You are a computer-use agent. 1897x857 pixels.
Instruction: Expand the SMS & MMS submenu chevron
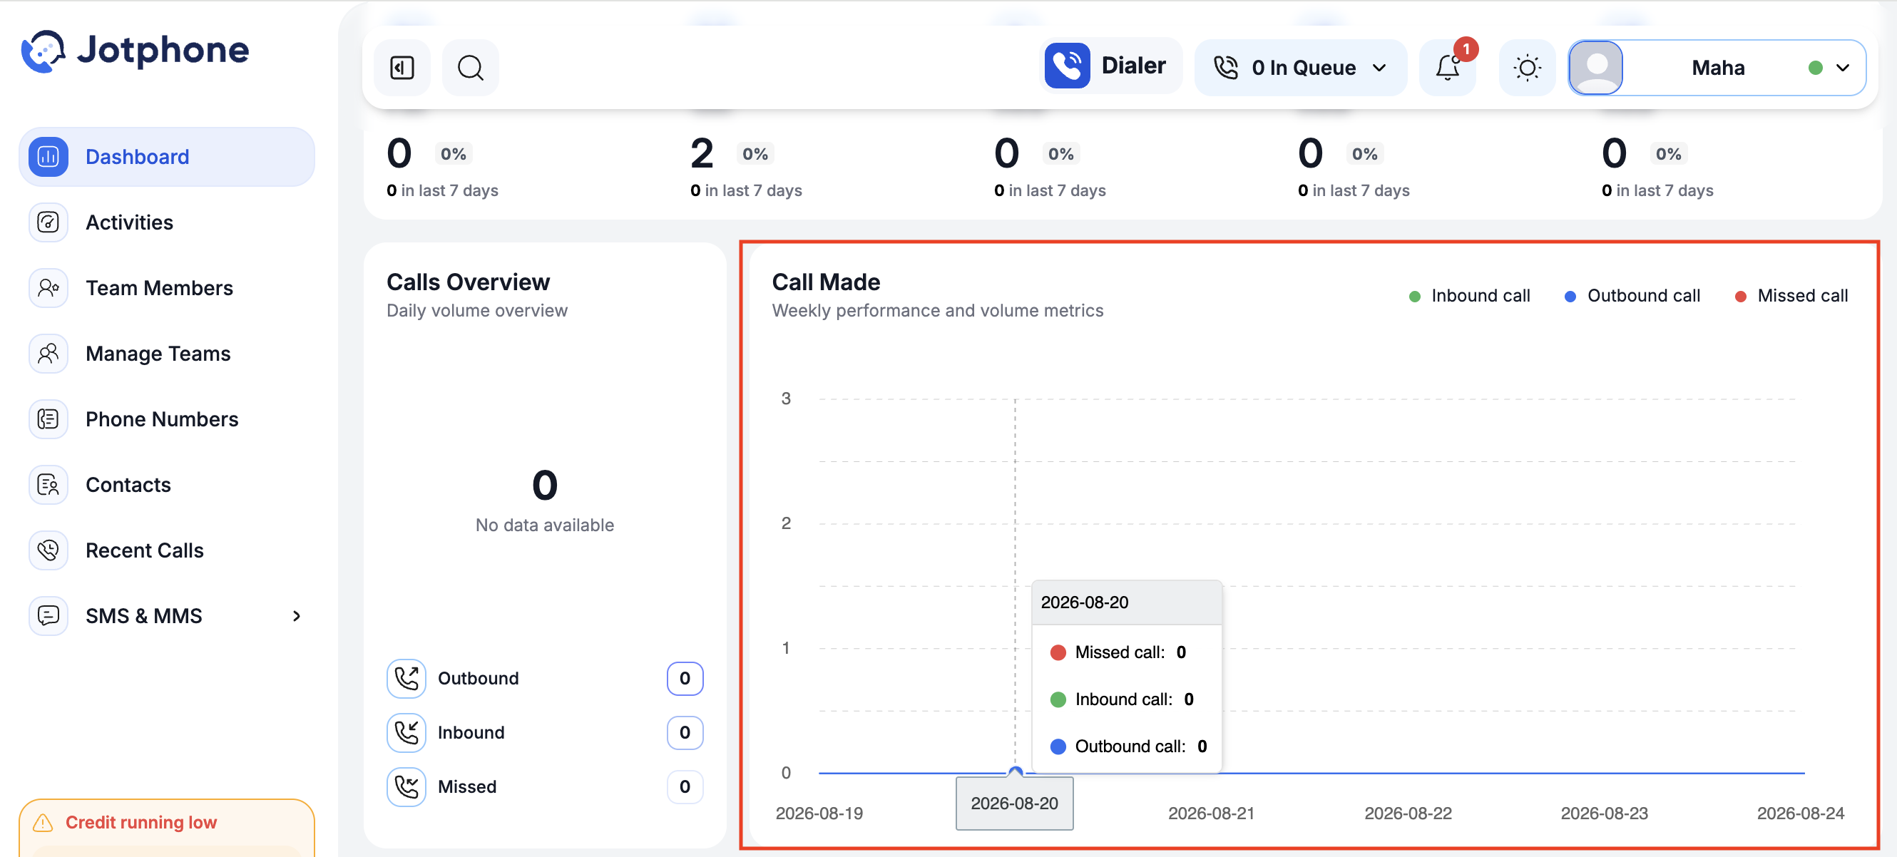click(x=296, y=615)
